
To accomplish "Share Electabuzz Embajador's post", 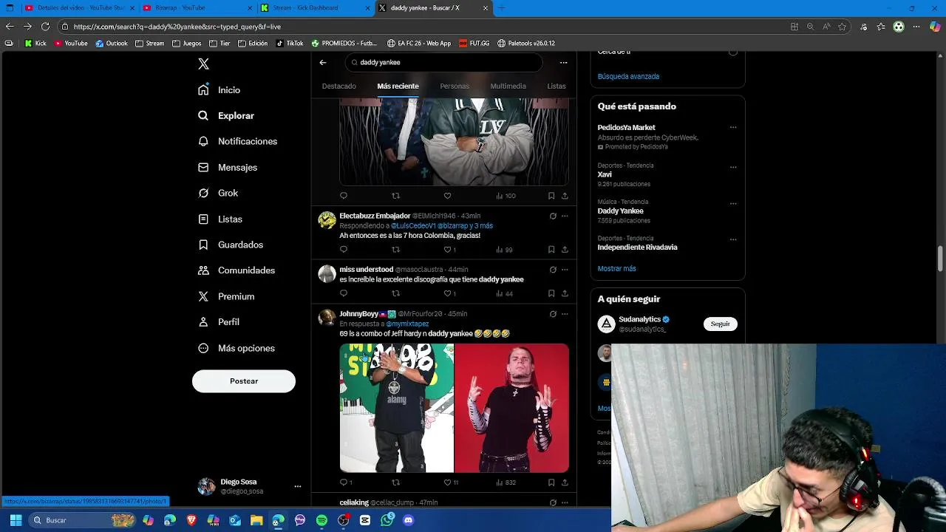I will pos(565,250).
